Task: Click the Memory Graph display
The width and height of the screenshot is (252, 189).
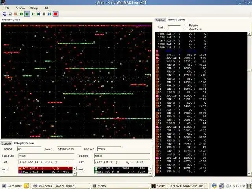Action: tap(77, 80)
